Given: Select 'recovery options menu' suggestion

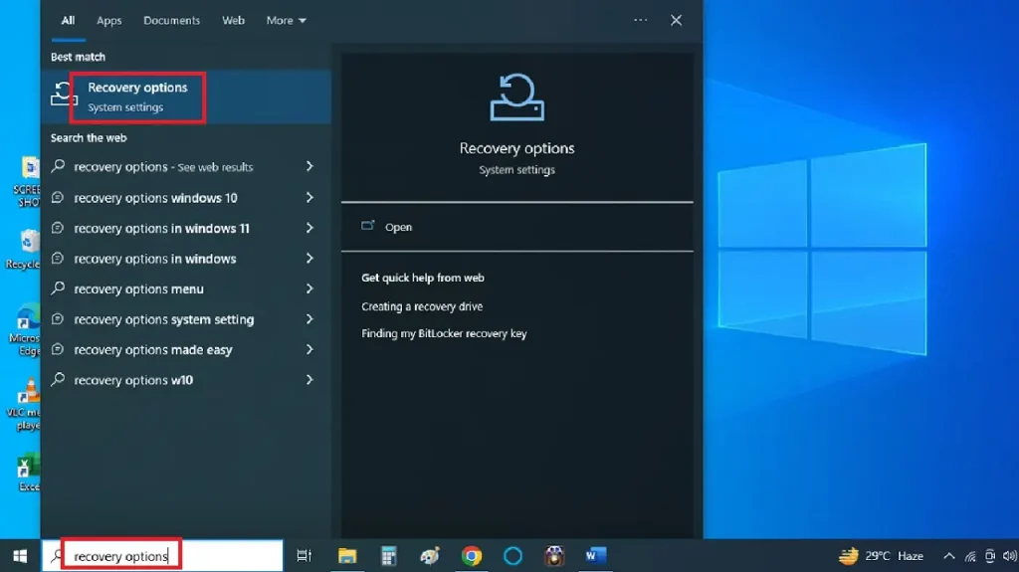Looking at the screenshot, I should 138,288.
